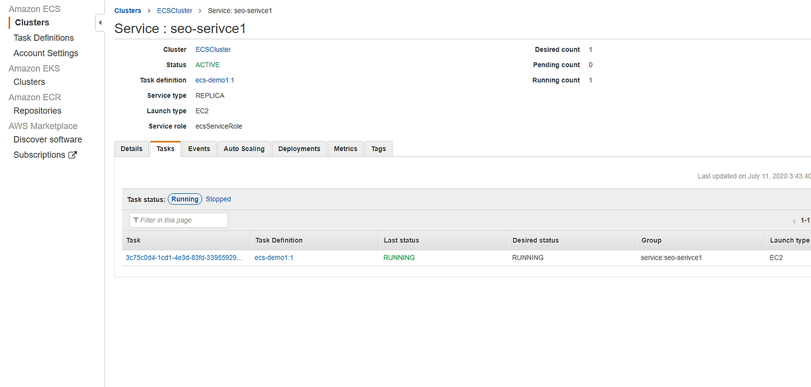811x387 pixels.
Task: Click the external link icon beside Subscriptions
Action: (73, 155)
